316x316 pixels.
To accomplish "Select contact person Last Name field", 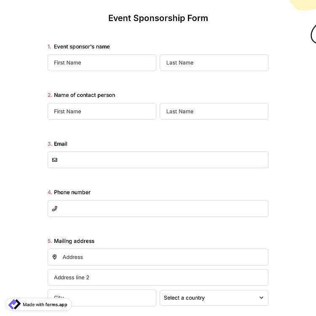I will [214, 112].
